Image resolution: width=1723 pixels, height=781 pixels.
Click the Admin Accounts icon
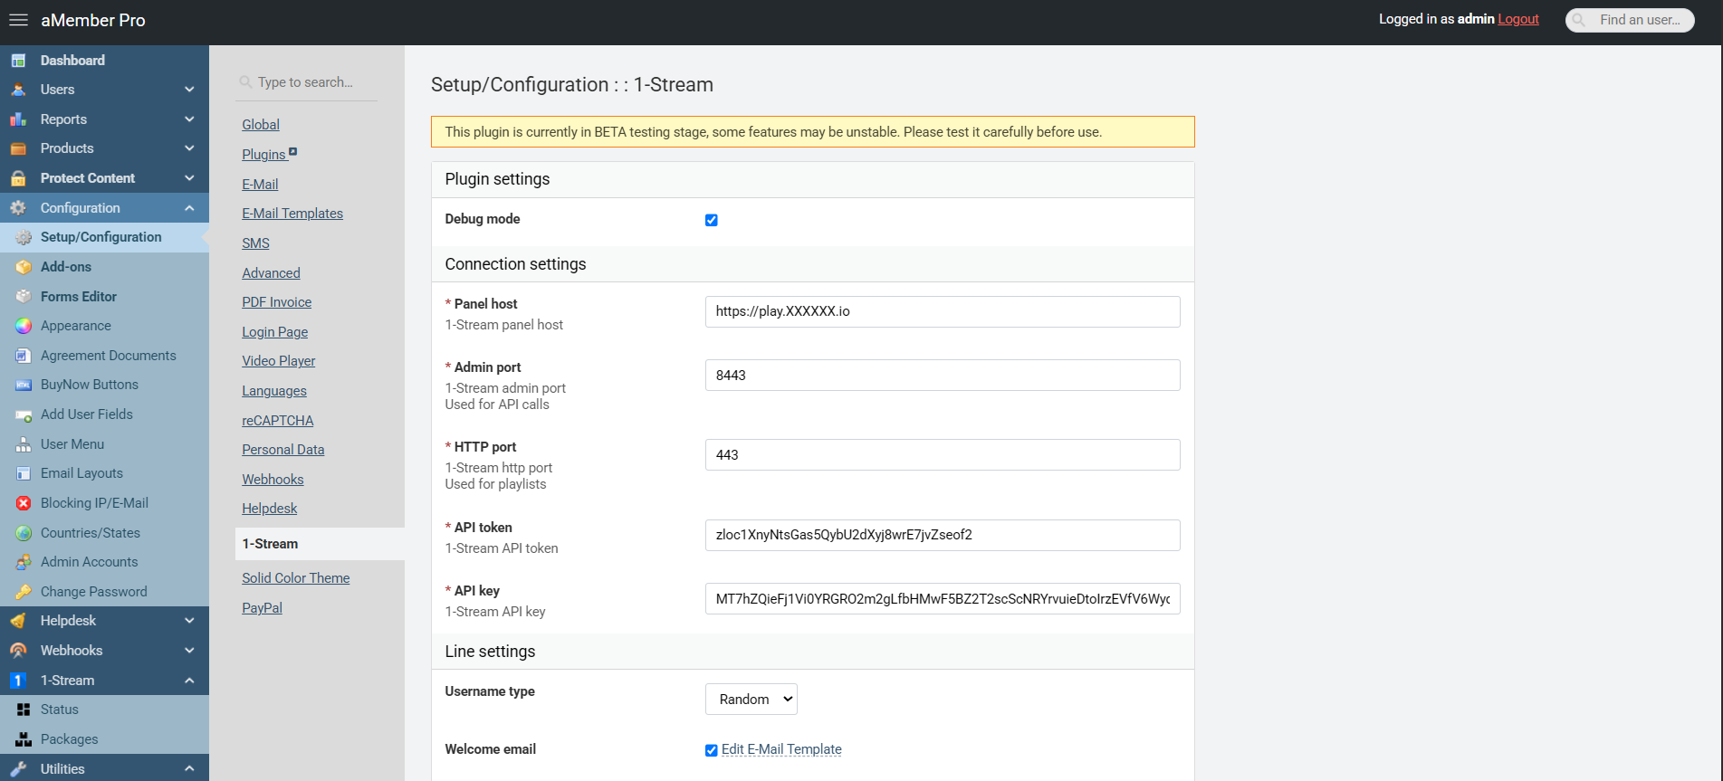(x=24, y=562)
